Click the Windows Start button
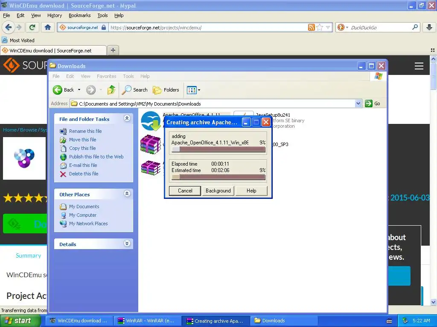This screenshot has height=327, width=437. (20, 321)
